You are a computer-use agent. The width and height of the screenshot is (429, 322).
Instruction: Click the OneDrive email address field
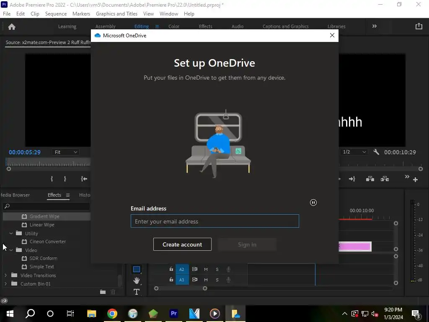click(215, 221)
